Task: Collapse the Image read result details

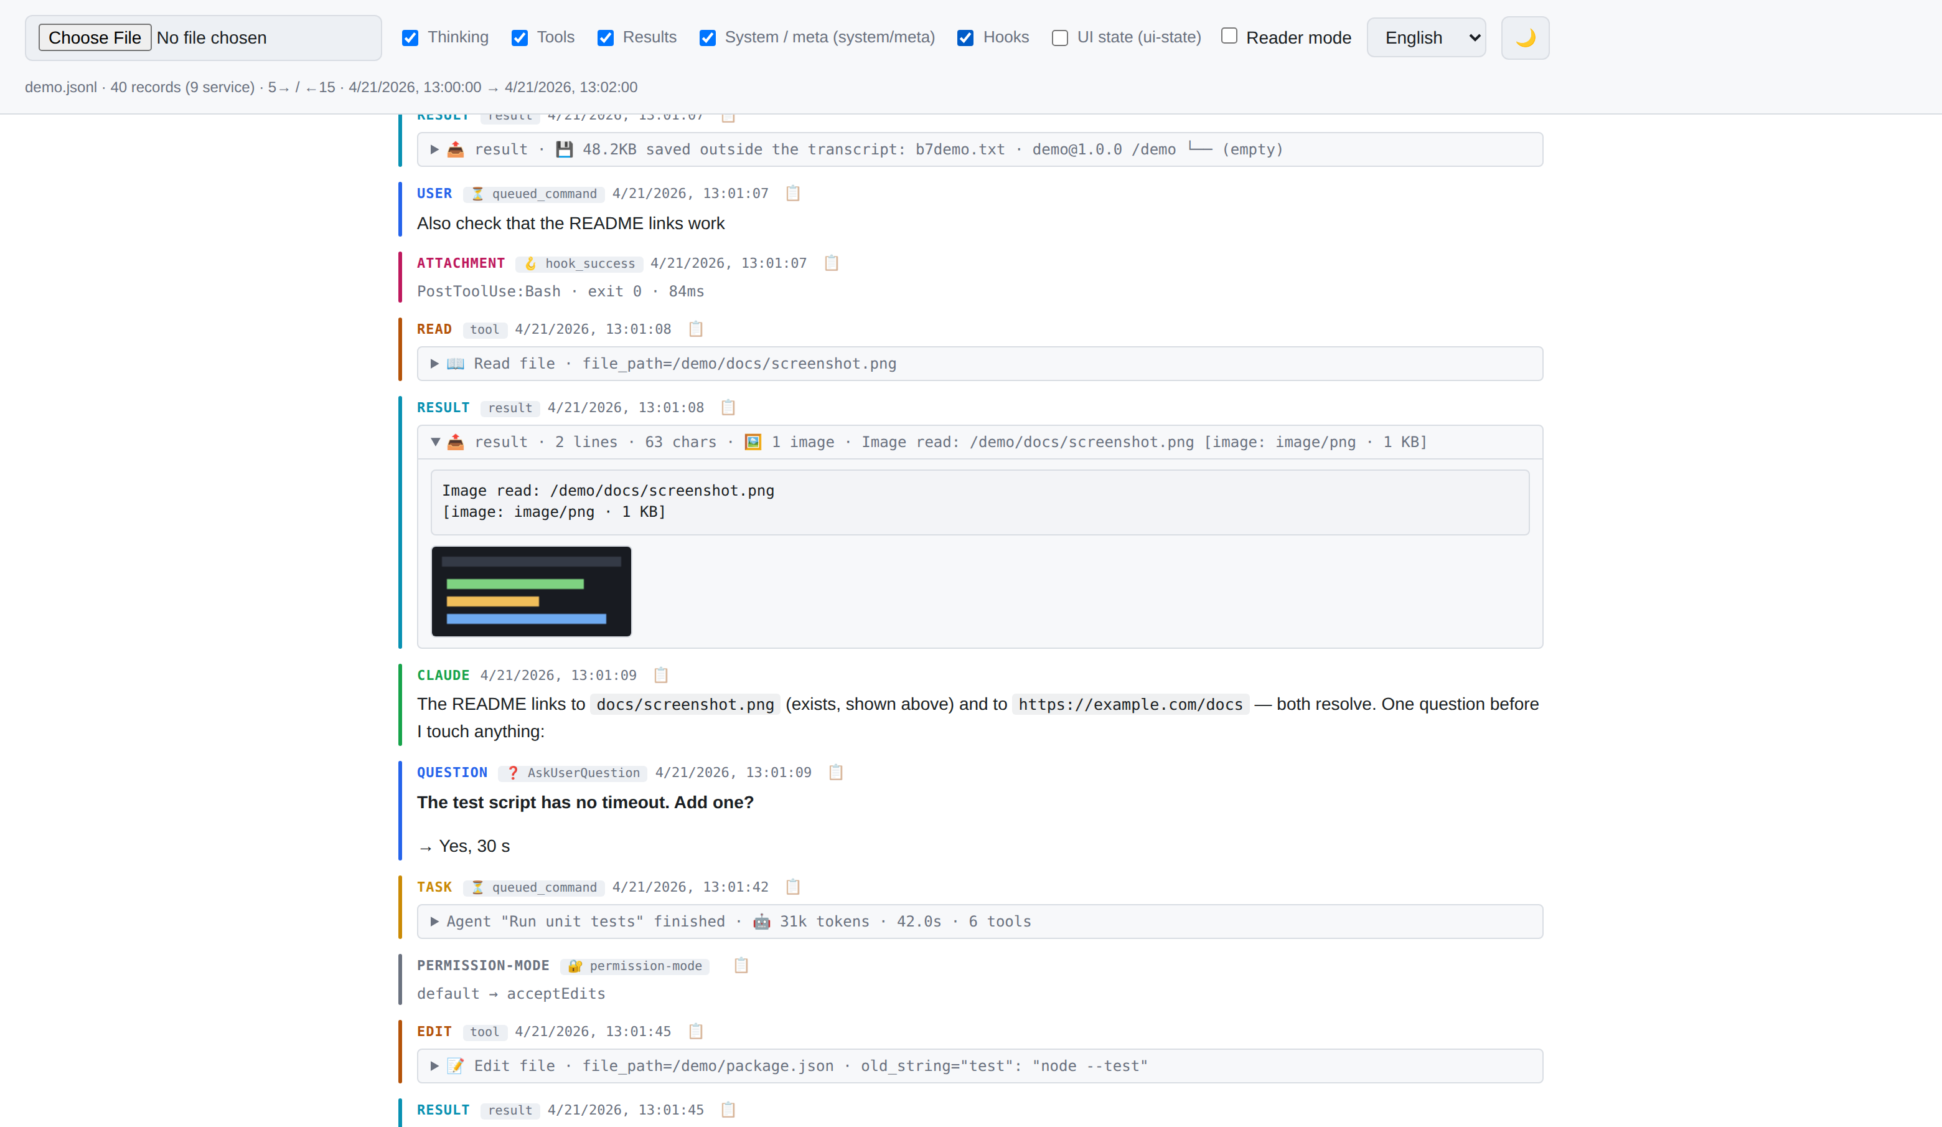Action: [x=980, y=443]
